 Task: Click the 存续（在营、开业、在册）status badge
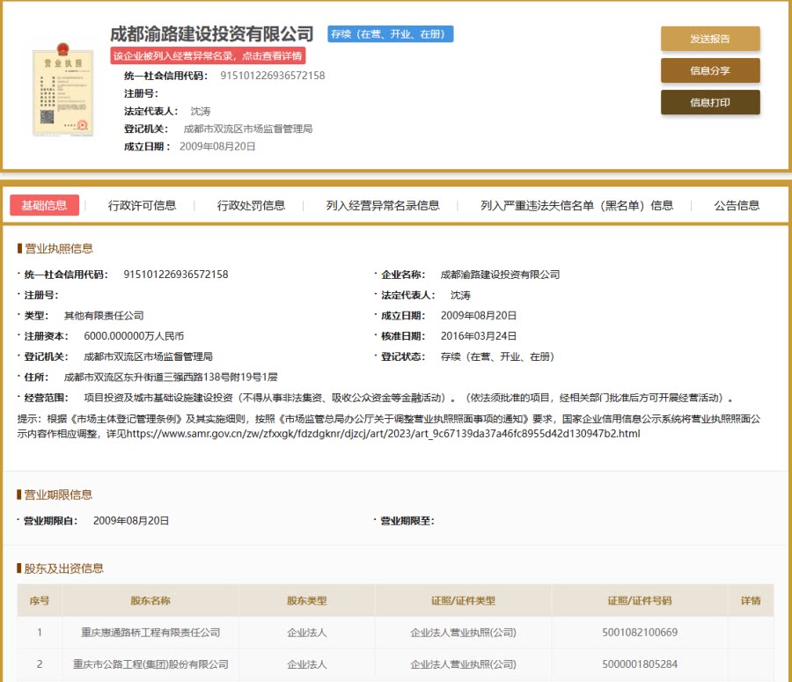tap(390, 33)
